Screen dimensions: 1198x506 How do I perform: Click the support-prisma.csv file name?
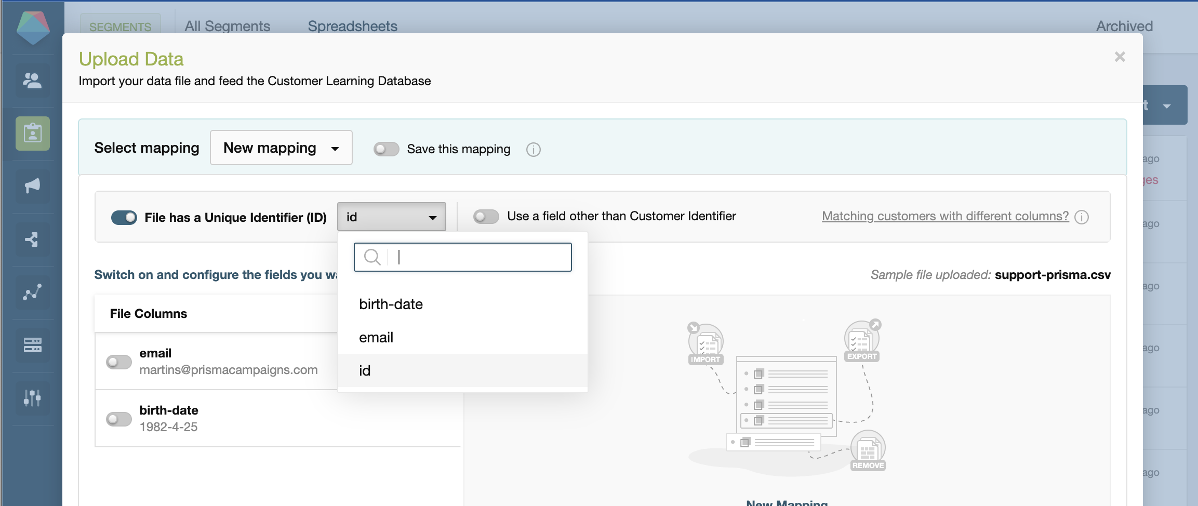pos(1053,275)
